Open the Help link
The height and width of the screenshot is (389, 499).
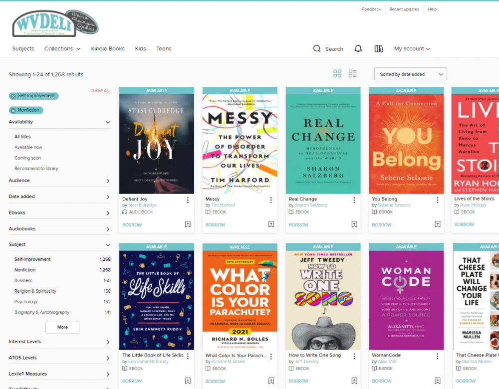[x=432, y=9]
